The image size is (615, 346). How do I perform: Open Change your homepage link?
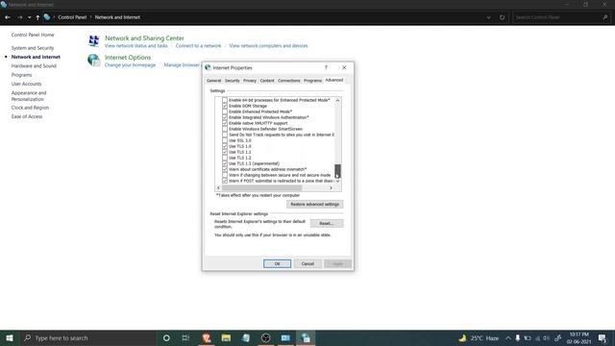[131, 65]
